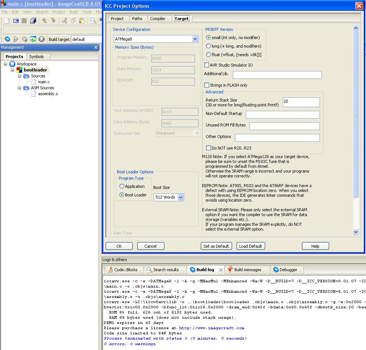Open the Boot Size 512 Words dropdown
This screenshot has width=366, height=350.
point(180,197)
